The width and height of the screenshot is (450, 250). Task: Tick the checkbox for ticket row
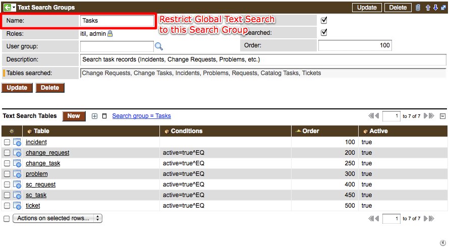click(7, 206)
